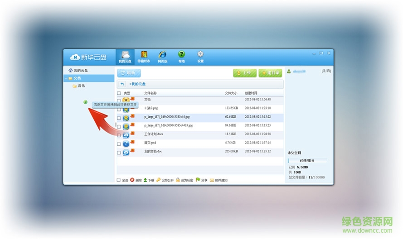Tick checkbox for 首页.psd row
The image size is (403, 239).
click(119, 144)
